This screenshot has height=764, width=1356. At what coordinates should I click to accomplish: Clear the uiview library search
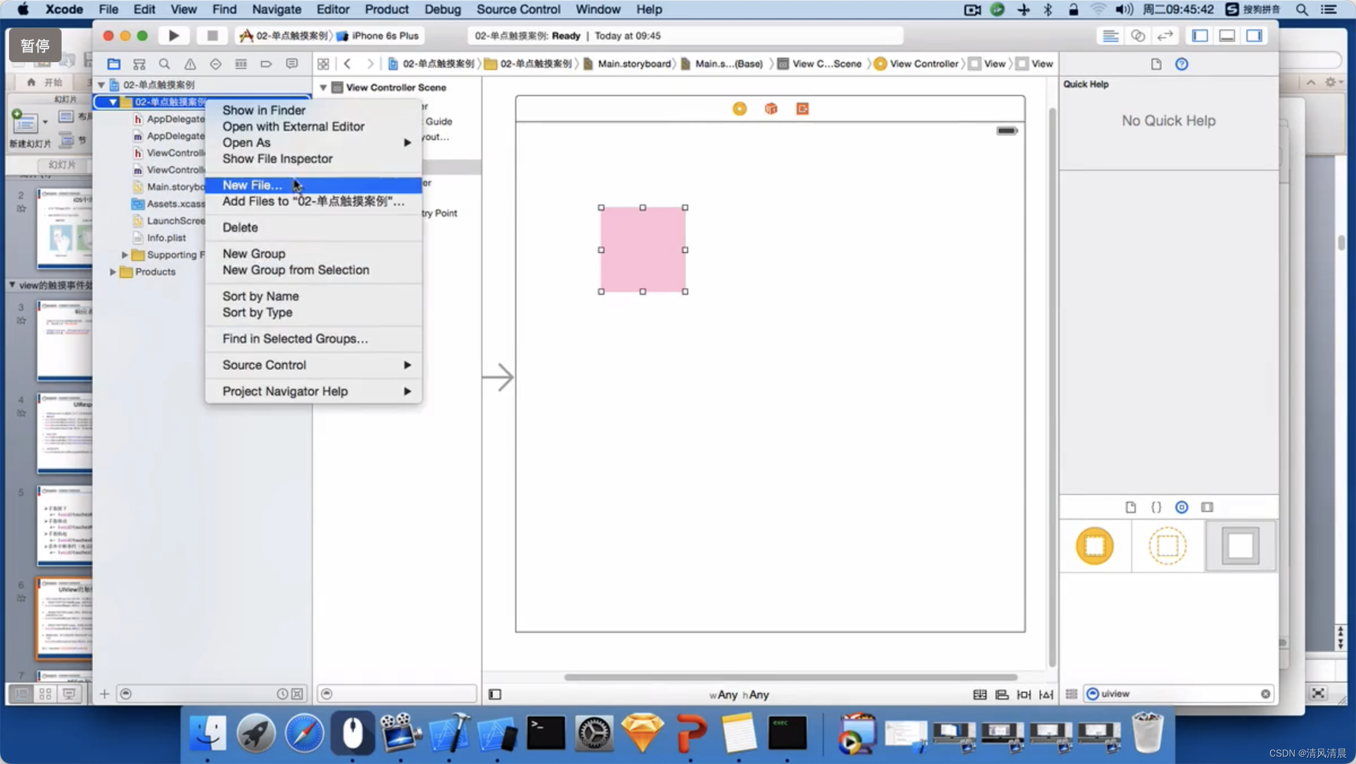(1266, 694)
